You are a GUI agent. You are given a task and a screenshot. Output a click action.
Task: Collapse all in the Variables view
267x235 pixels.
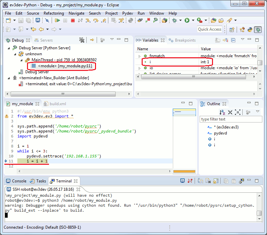point(233,40)
